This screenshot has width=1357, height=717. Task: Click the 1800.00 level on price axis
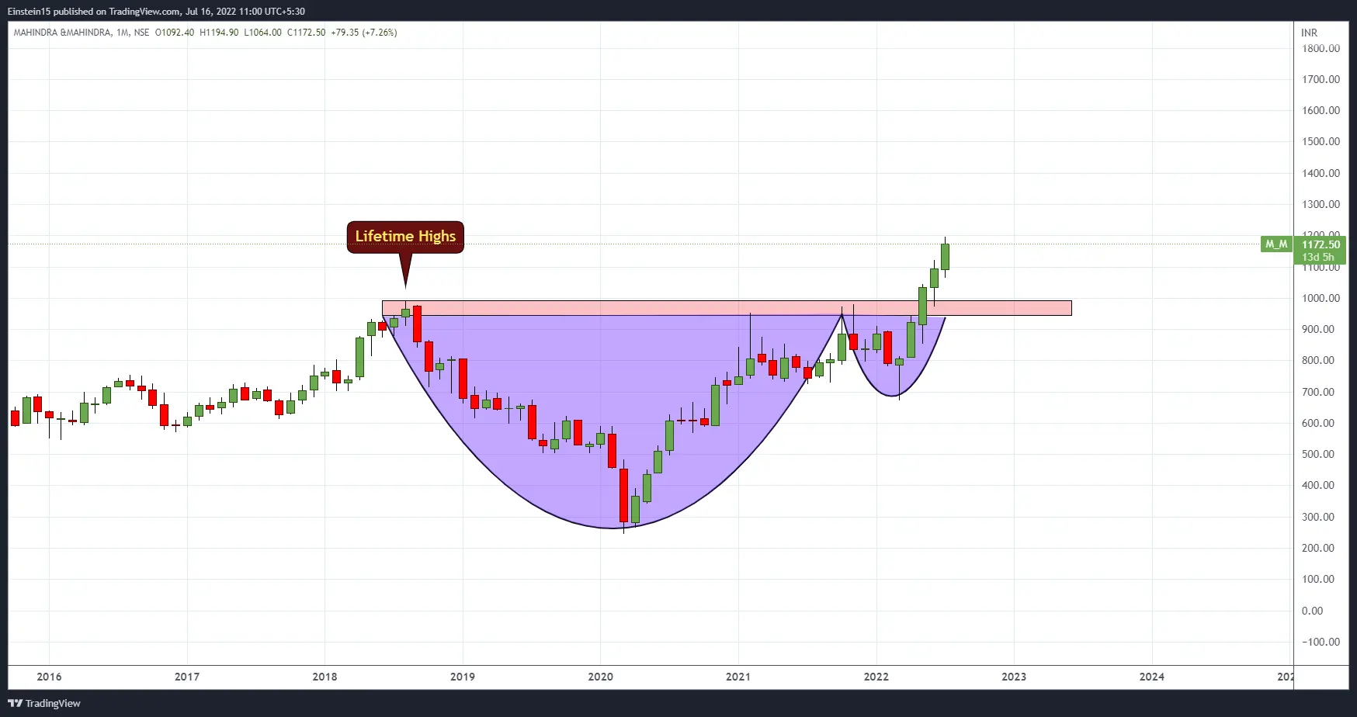1321,48
